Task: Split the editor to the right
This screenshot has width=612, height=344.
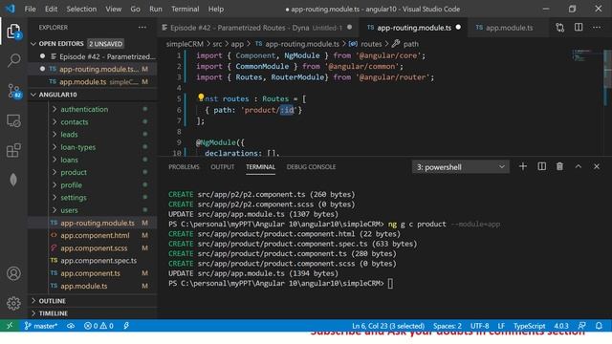Action: 579,28
